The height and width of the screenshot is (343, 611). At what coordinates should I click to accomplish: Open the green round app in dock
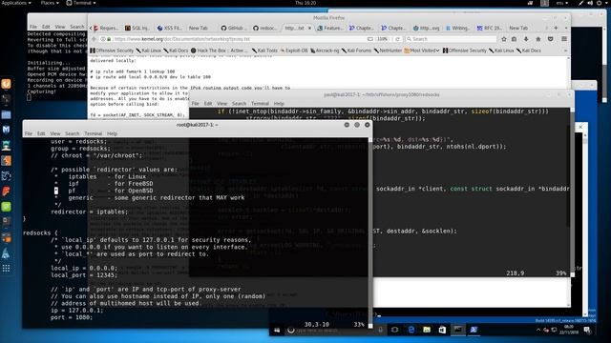click(6, 207)
